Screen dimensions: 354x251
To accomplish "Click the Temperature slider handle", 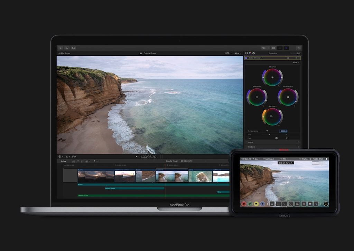I will 267,131.
